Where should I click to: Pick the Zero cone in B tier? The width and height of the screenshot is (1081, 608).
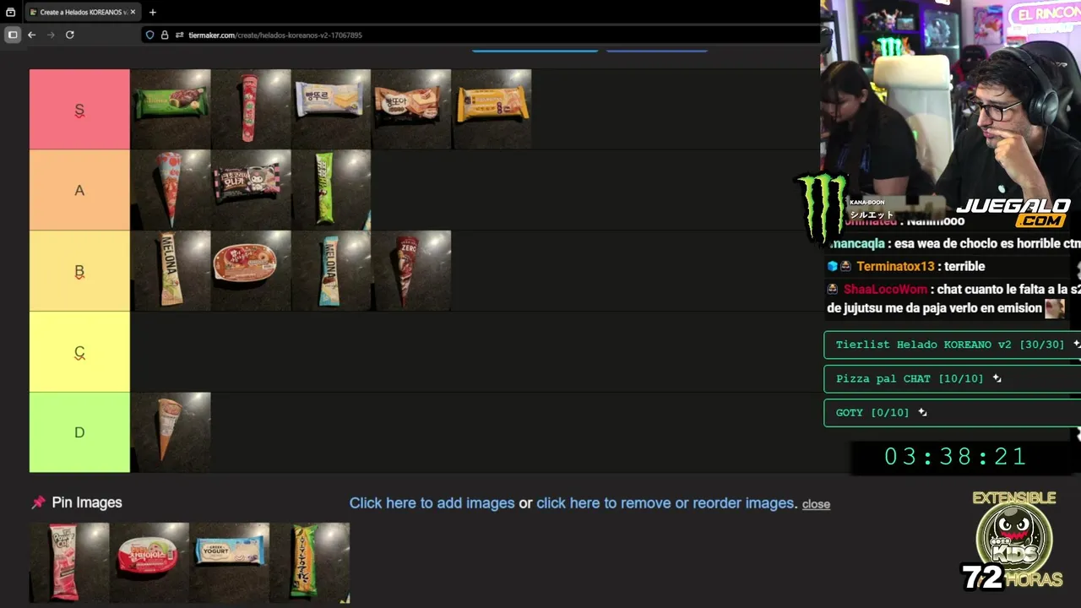(411, 270)
